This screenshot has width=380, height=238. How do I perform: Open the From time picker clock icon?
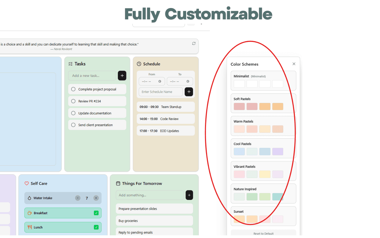click(x=160, y=82)
